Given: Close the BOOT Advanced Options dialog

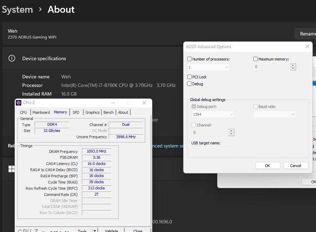Looking at the screenshot, I should (x=307, y=46).
